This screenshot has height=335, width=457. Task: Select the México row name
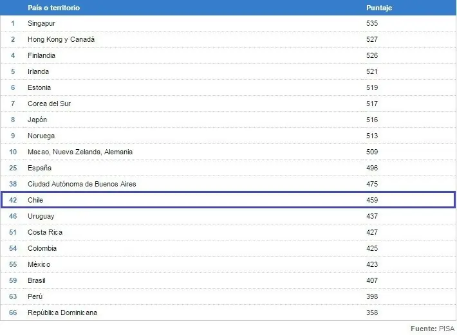39,264
